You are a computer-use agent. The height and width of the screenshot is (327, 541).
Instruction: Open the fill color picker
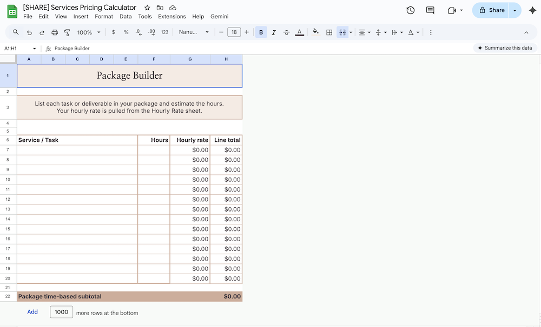click(x=315, y=32)
